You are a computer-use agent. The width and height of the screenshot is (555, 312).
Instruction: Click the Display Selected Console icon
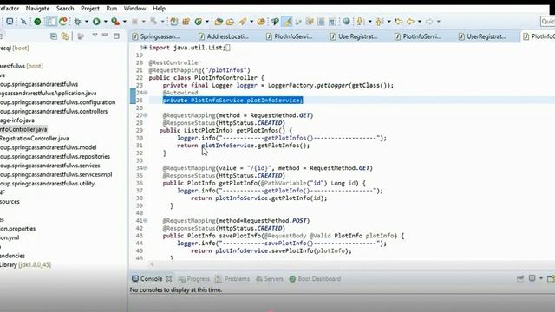(x=532, y=278)
